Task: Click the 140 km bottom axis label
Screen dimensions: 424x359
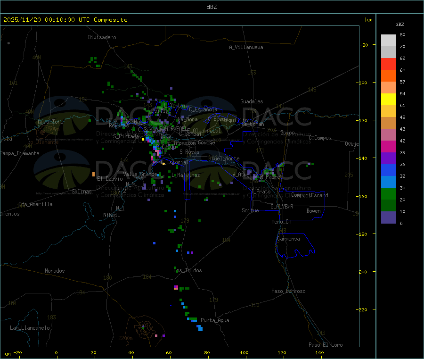Action: [x=319, y=353]
